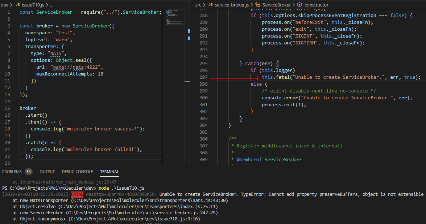Click the 'node .\issue710.js' terminal command
The image size is (426, 224).
click(121, 188)
